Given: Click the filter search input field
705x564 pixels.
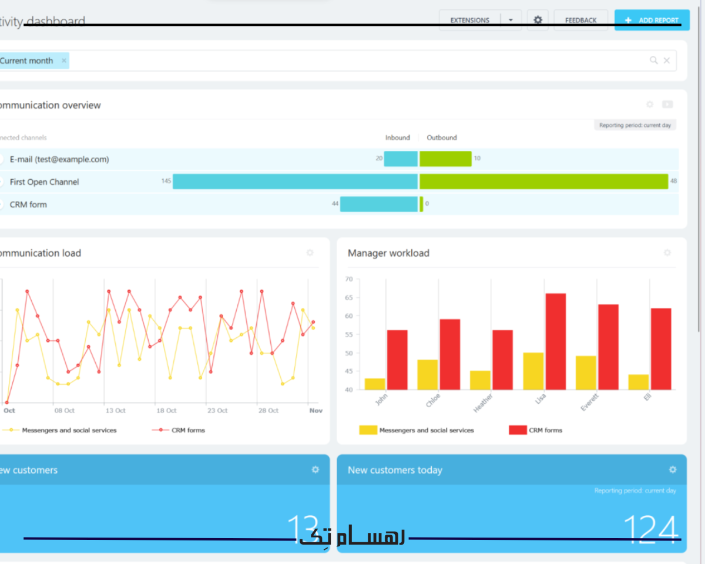Looking at the screenshot, I should pyautogui.click(x=352, y=61).
